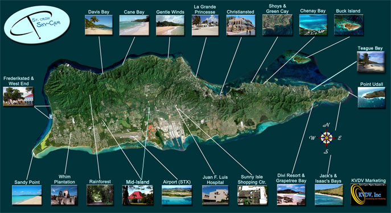Click the Christiansted label text
Viewport: 391px width, 213px height.
click(240, 12)
